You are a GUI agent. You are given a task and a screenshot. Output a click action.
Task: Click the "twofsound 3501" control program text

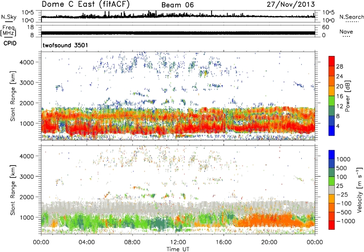click(x=65, y=45)
